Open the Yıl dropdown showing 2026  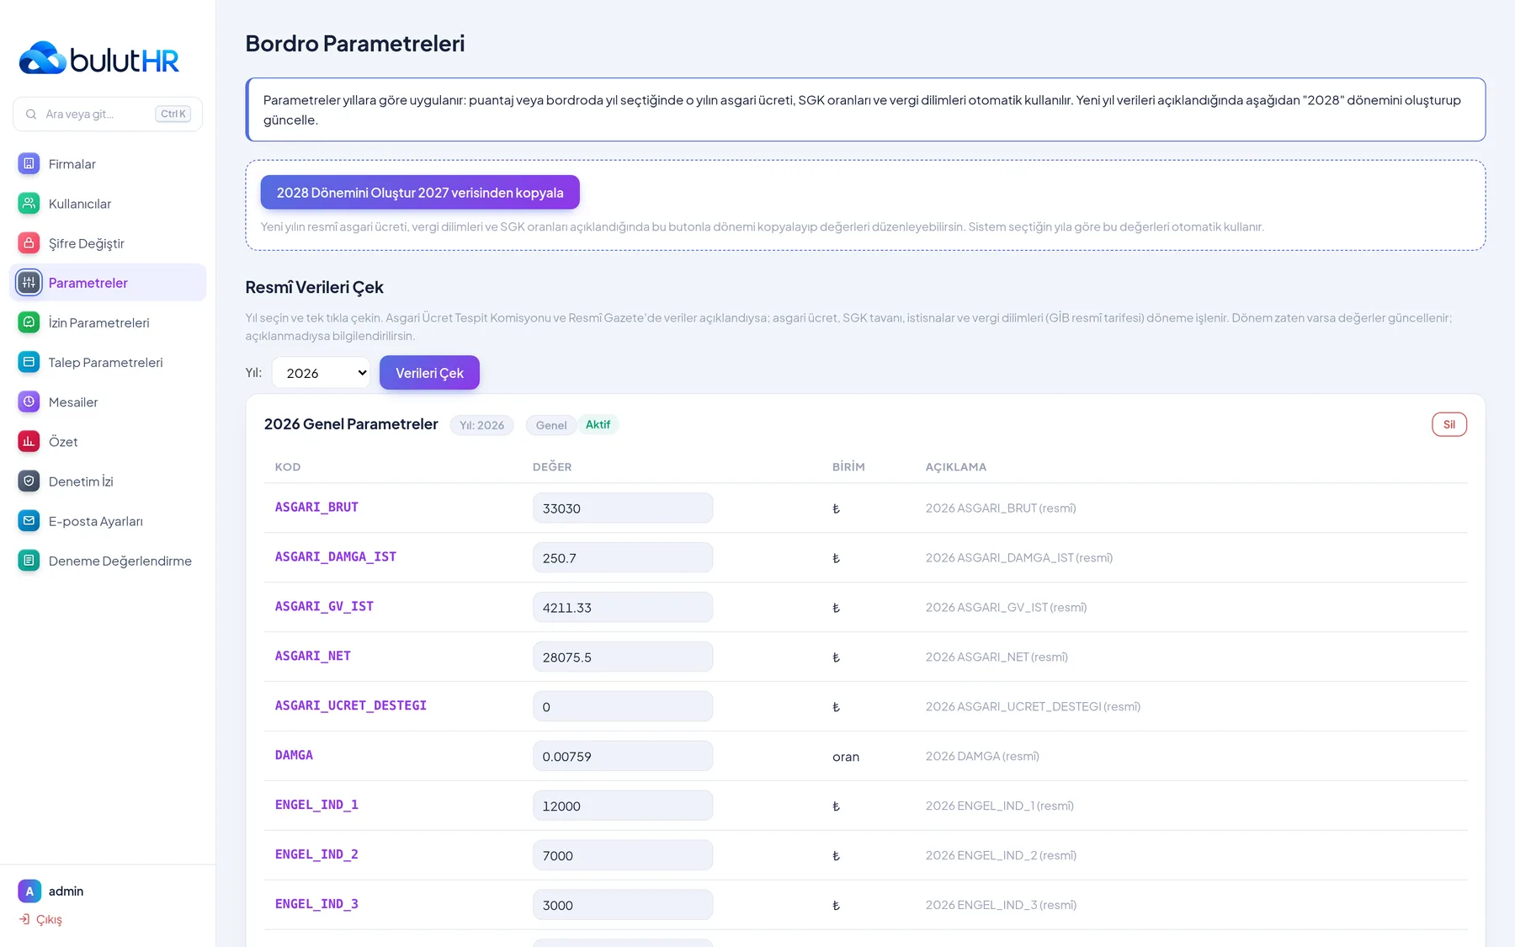pos(322,373)
